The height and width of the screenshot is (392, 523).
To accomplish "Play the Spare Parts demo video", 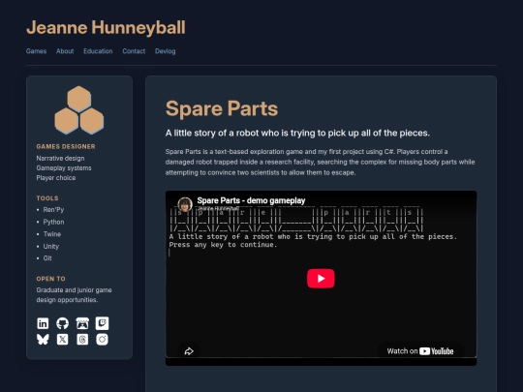I will point(321,279).
